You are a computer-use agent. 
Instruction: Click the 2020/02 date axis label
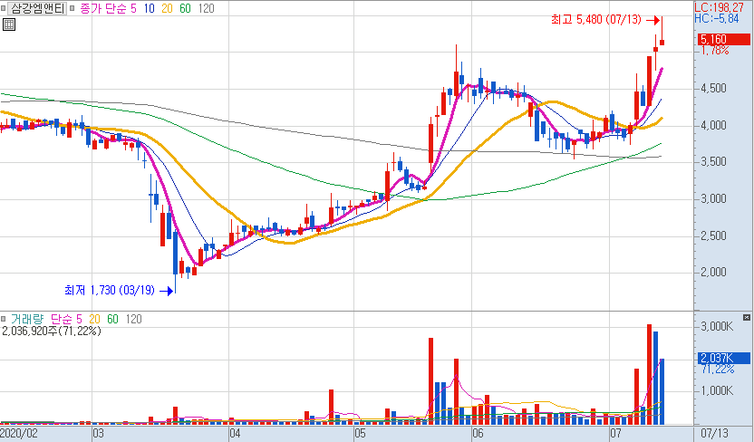(20, 434)
